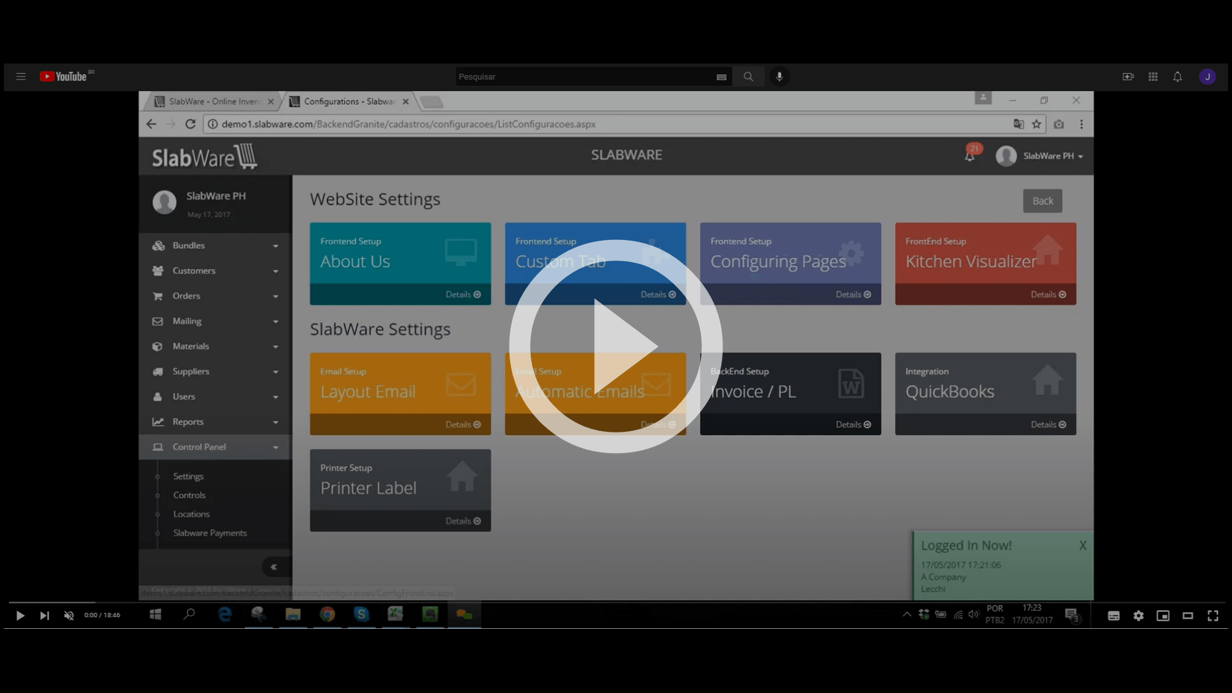
Task: Open the YouTube apps grid
Action: 1153,76
